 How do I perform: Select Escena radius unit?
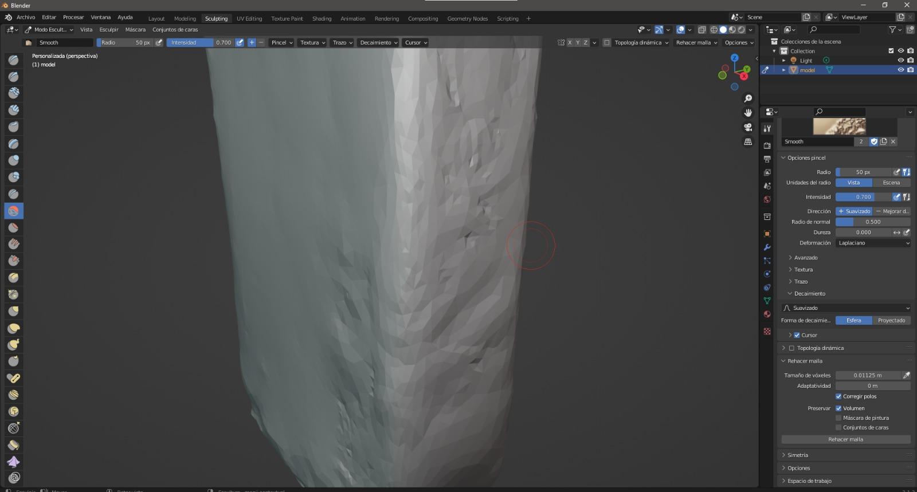click(x=891, y=183)
